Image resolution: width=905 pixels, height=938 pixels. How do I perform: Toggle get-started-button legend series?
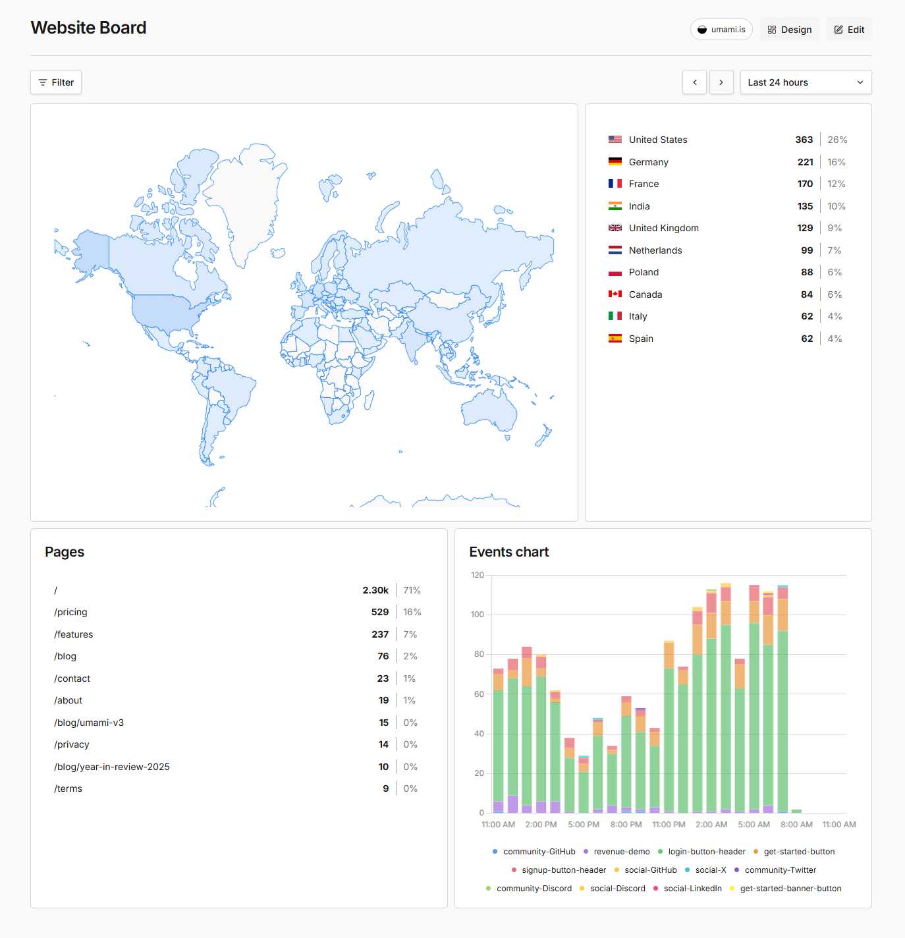click(798, 852)
